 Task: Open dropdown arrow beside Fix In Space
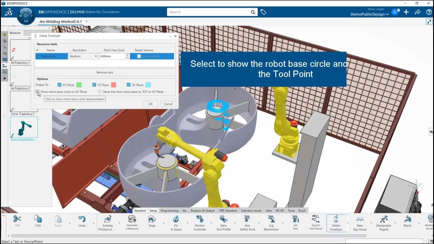pos(187,223)
